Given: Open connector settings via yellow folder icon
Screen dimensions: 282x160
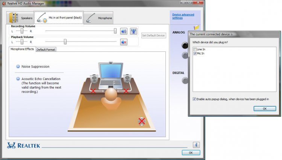Looking at the screenshot, I should (196, 27).
